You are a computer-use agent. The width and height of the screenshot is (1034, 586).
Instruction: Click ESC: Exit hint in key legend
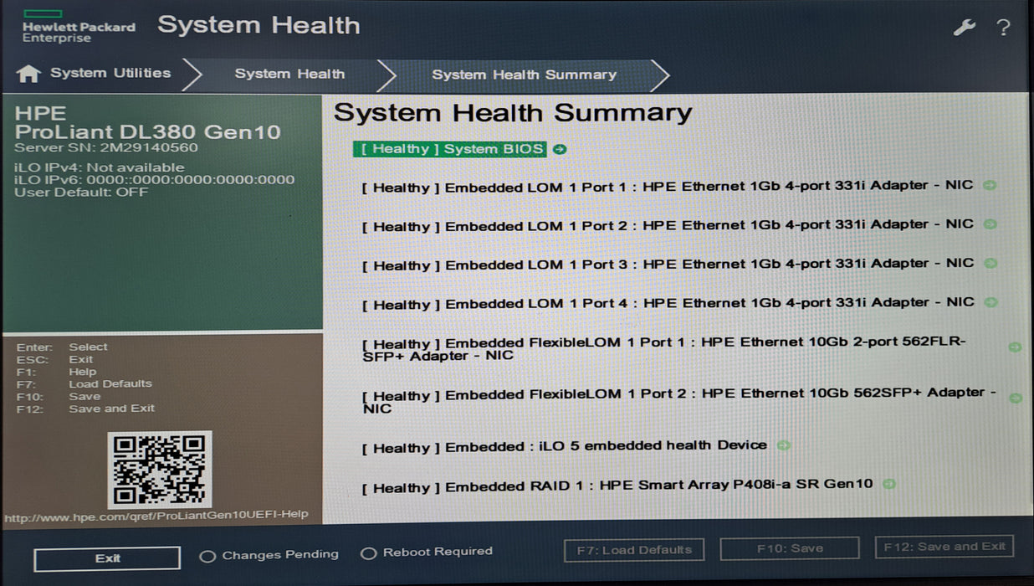click(x=54, y=360)
